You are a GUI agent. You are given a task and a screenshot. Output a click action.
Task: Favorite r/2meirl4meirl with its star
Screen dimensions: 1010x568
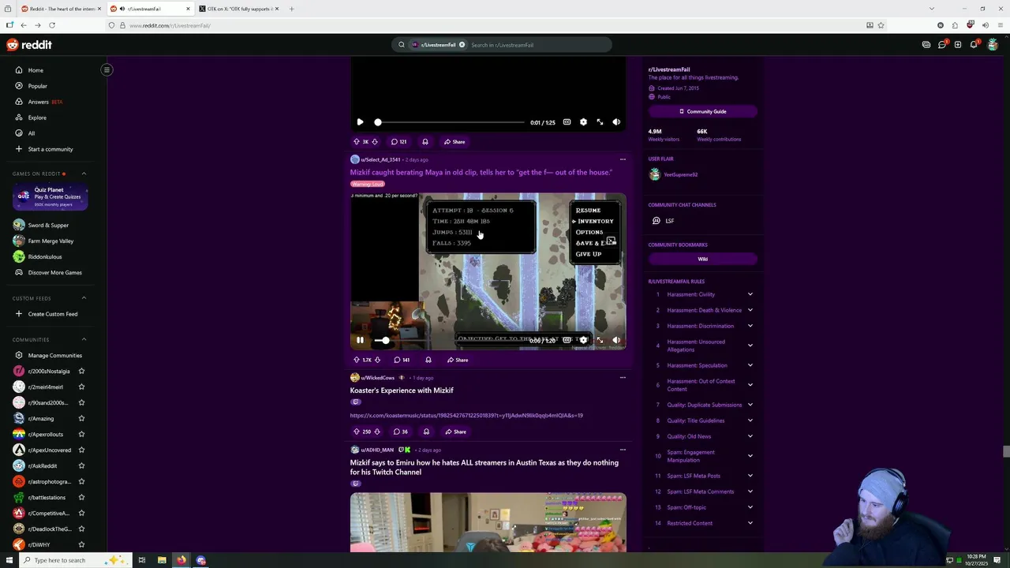(x=81, y=387)
